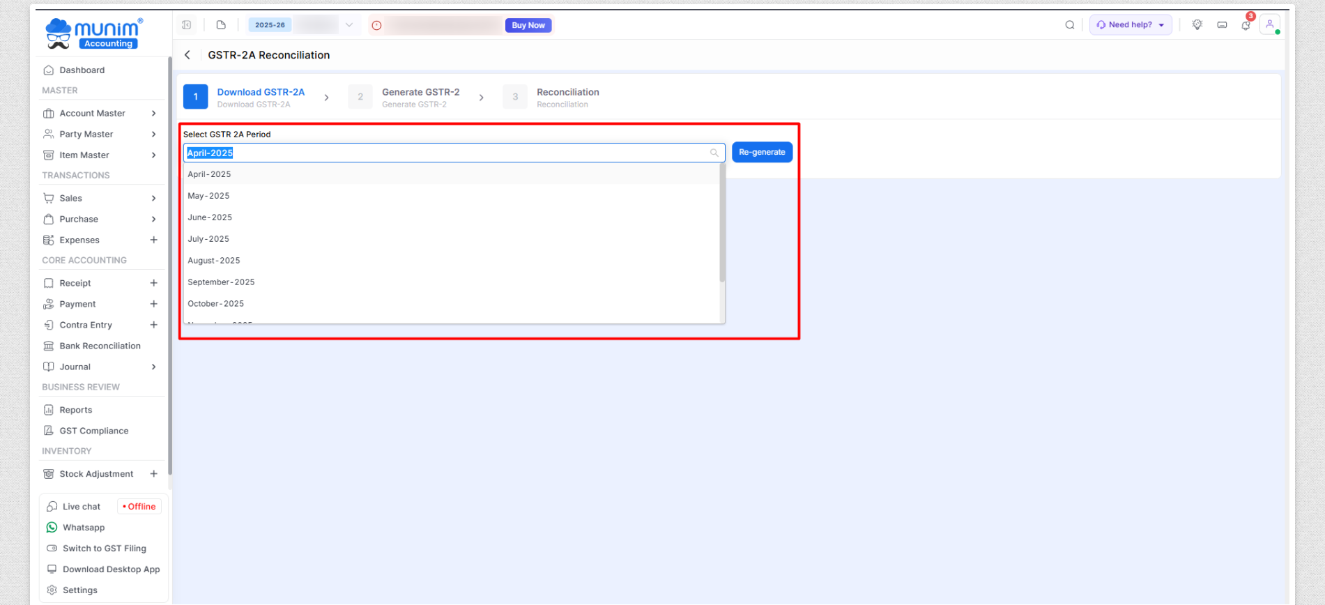Screen dimensions: 1325x605
Task: Collapse the sidebar using the panel icon
Action: click(x=187, y=25)
